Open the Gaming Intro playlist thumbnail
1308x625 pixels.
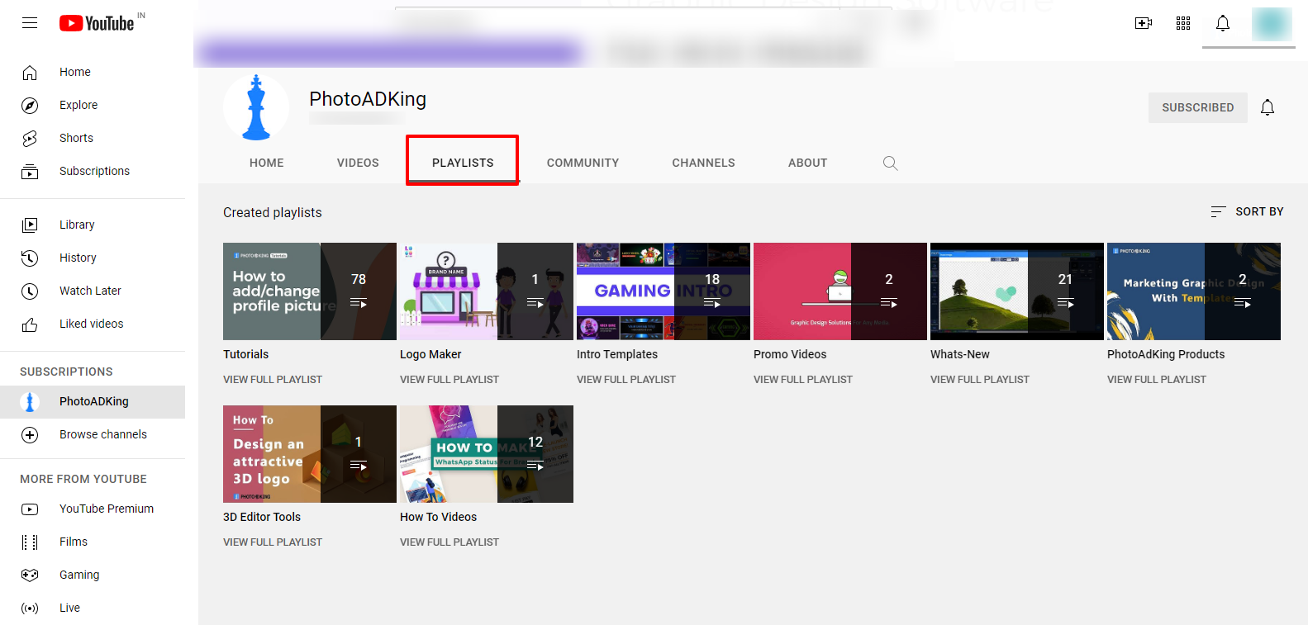664,291
